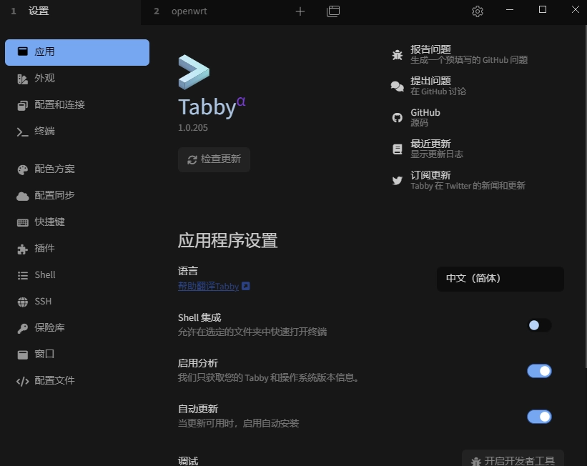Click the external link icon after 帮助翻译Tabby
587x466 pixels.
pyautogui.click(x=245, y=287)
